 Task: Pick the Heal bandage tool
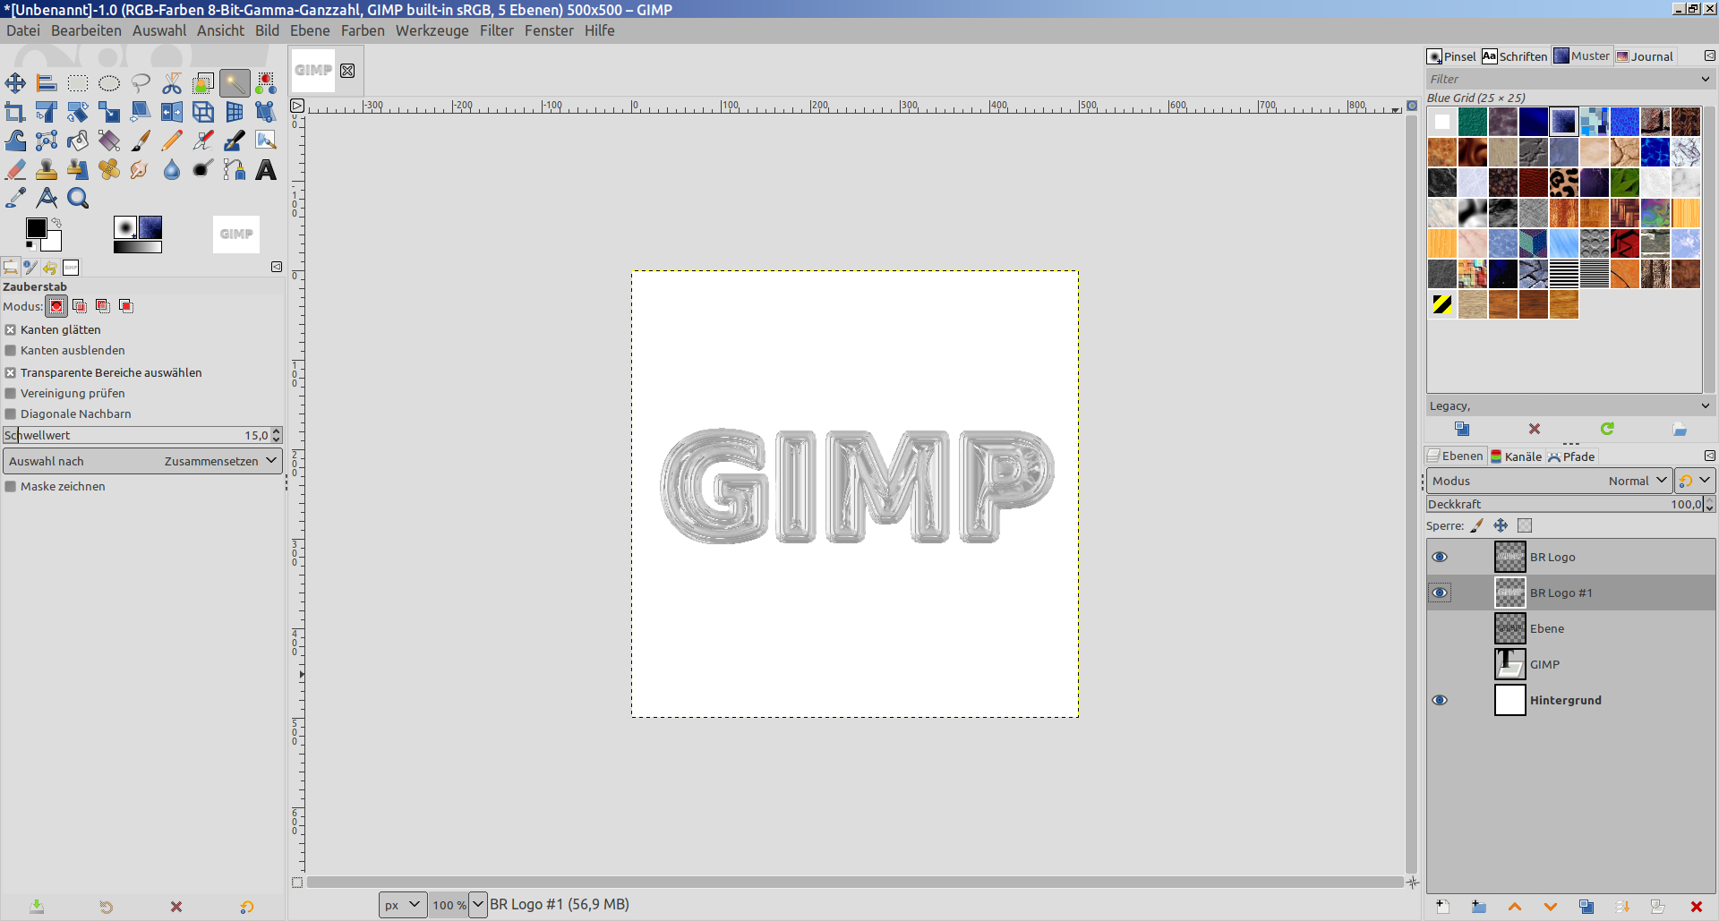click(109, 169)
